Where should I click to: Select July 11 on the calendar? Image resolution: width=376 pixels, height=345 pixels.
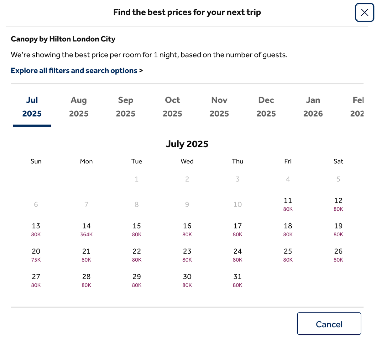click(x=288, y=204)
